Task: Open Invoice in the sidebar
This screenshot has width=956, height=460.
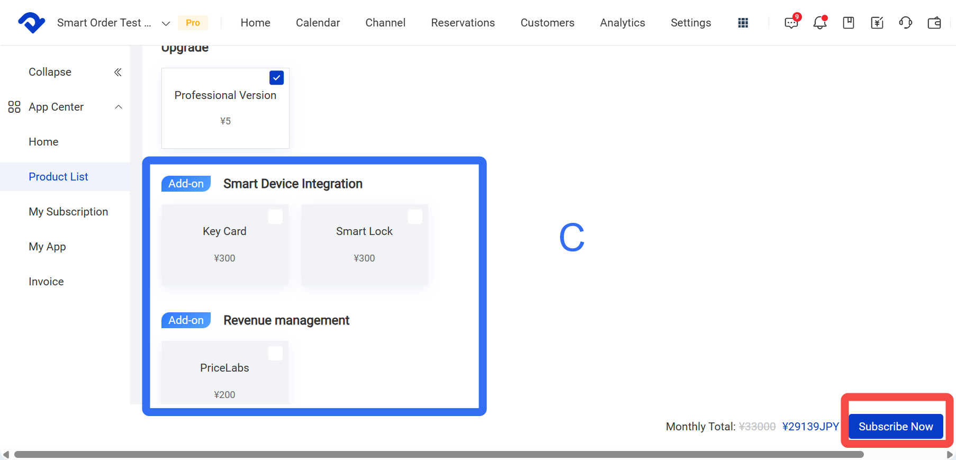Action: tap(46, 282)
